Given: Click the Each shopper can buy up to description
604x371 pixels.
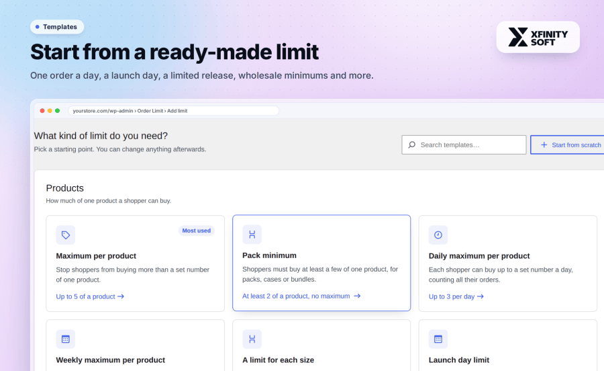Looking at the screenshot, I should (501, 275).
